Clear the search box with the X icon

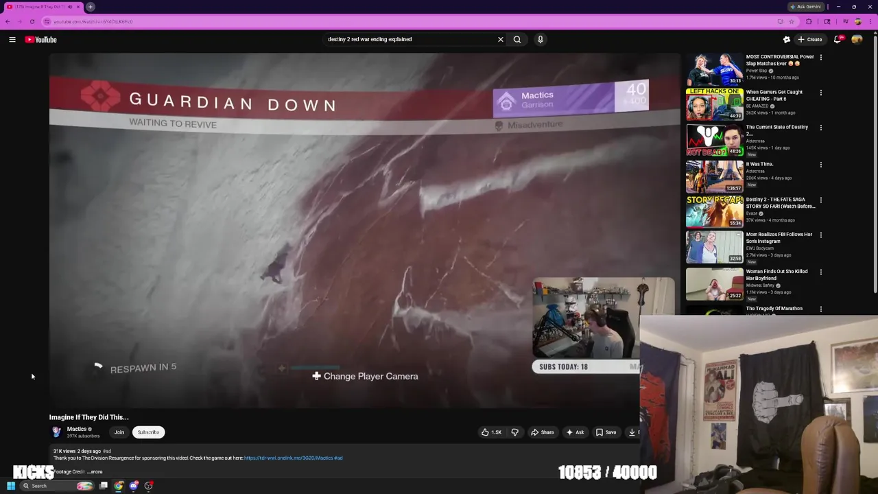(x=501, y=39)
